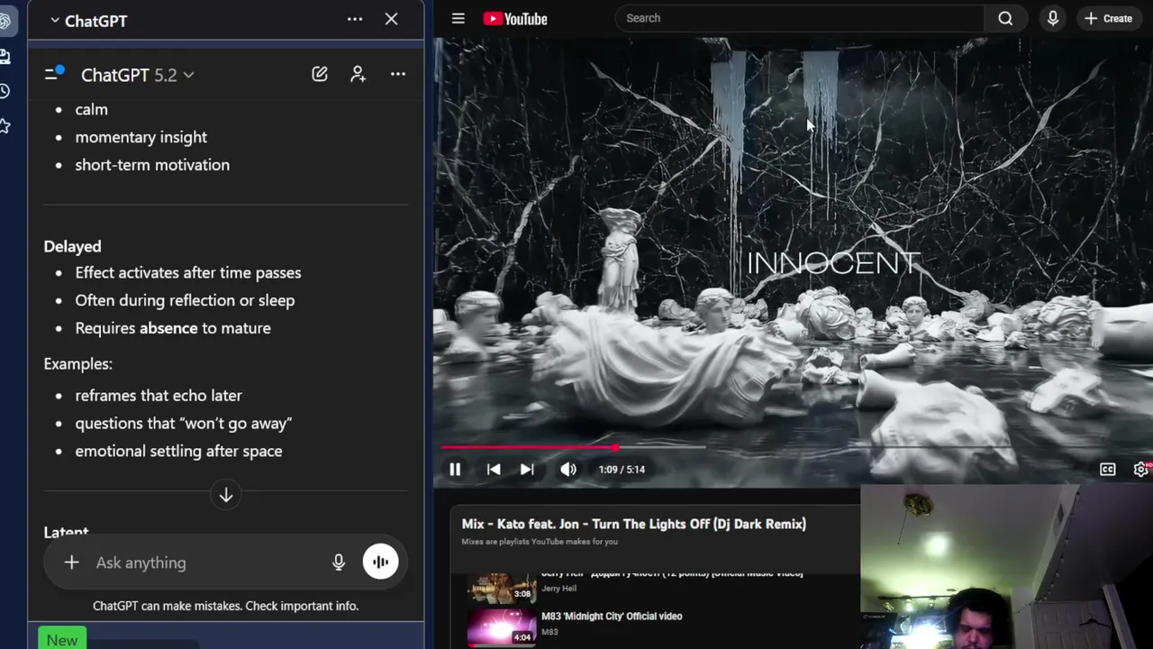
Task: Toggle closed captions on the video
Action: click(x=1108, y=470)
